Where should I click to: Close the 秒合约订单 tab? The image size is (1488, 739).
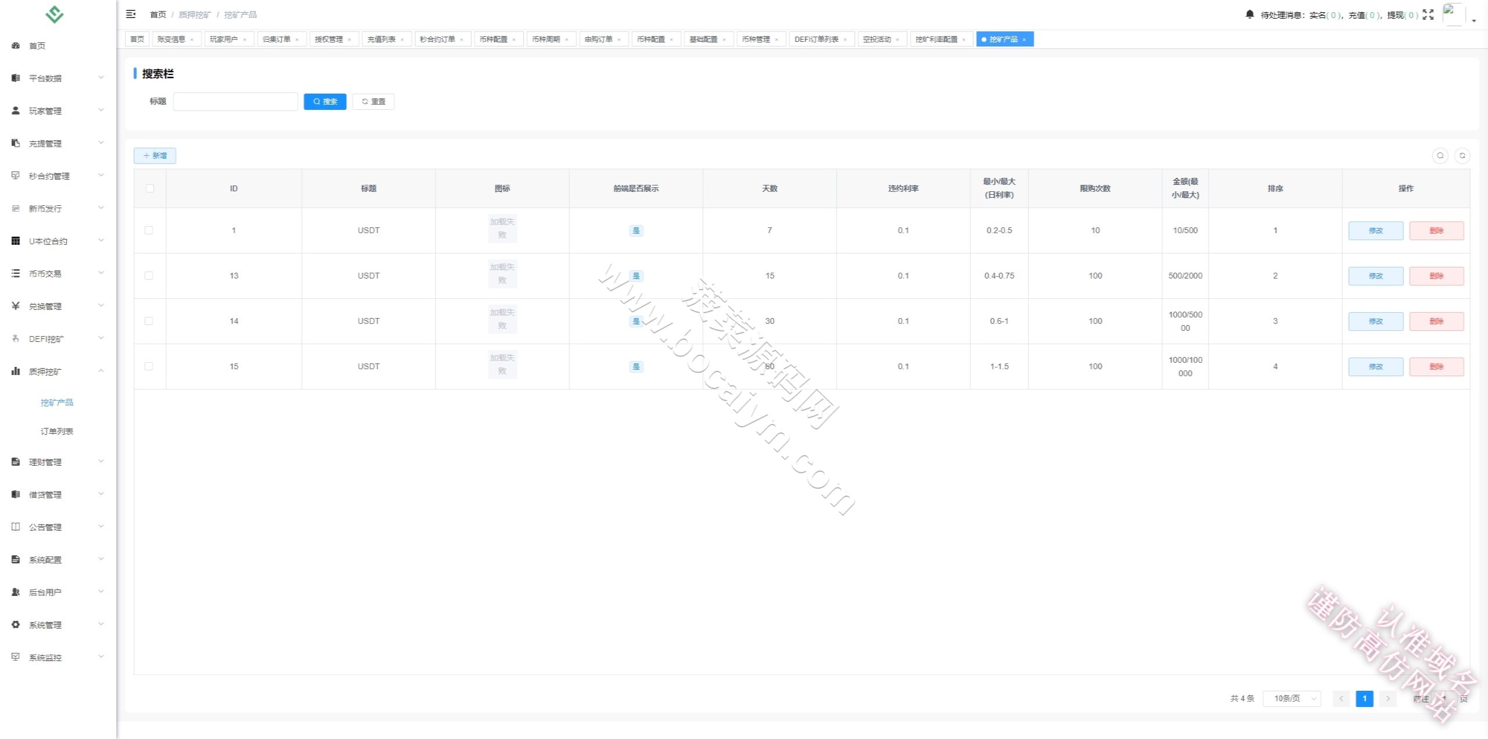[x=462, y=40]
